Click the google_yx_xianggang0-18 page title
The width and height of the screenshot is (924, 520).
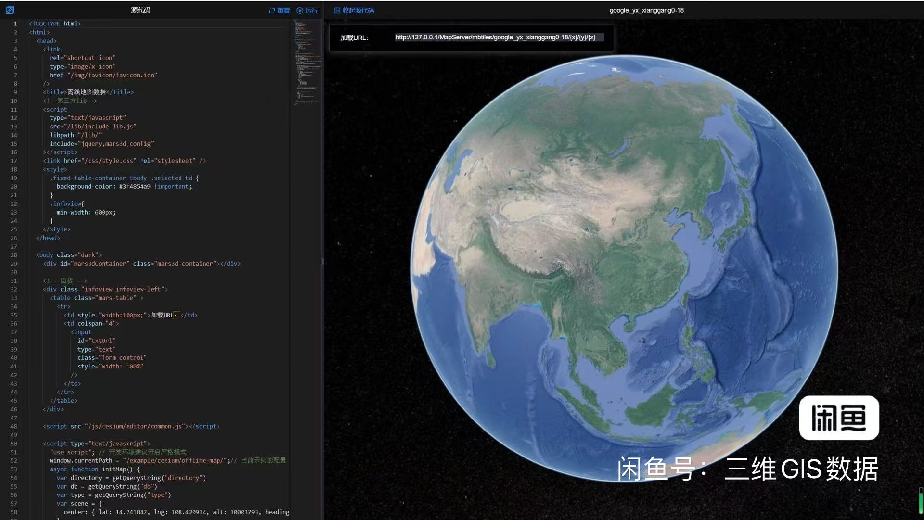[646, 10]
